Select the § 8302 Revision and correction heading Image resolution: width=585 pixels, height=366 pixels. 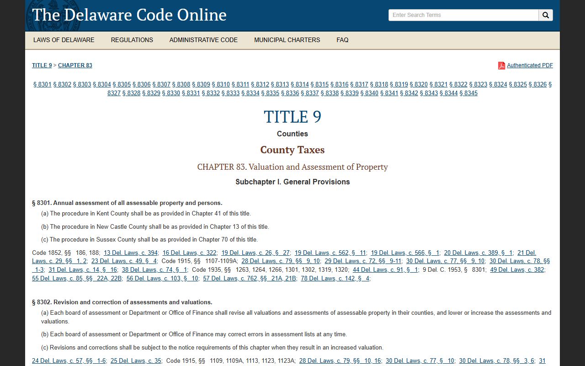click(x=122, y=302)
